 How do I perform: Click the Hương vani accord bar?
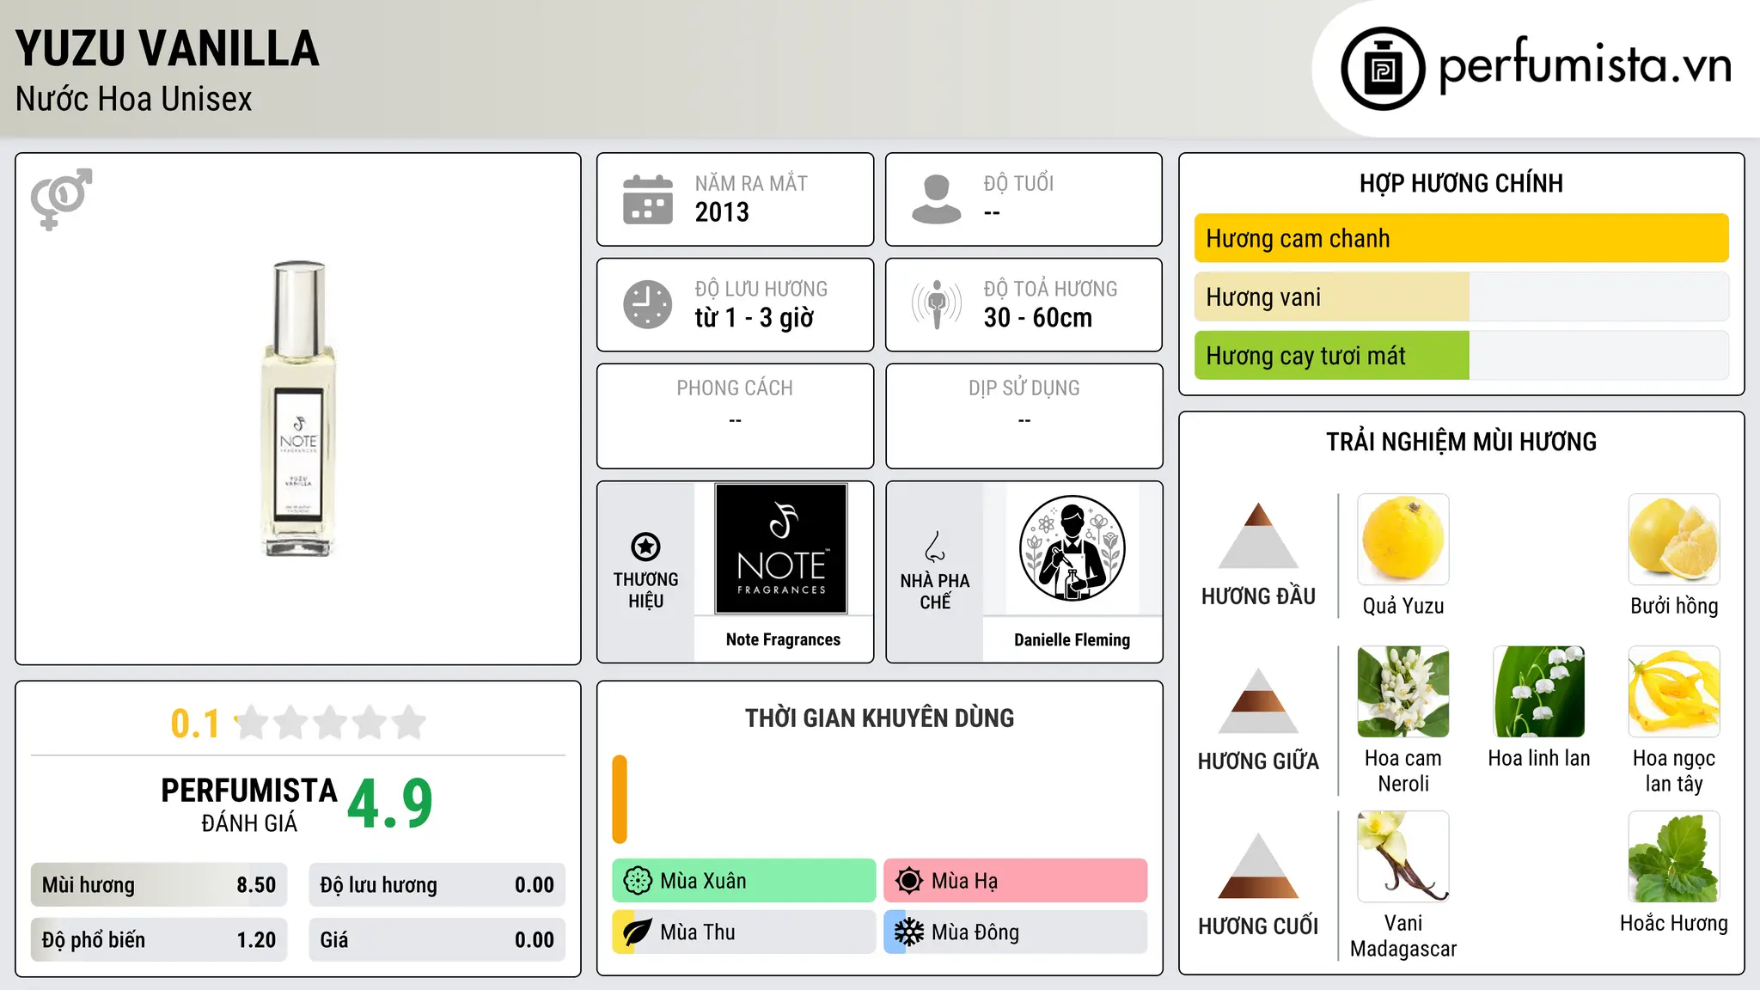(x=1462, y=296)
